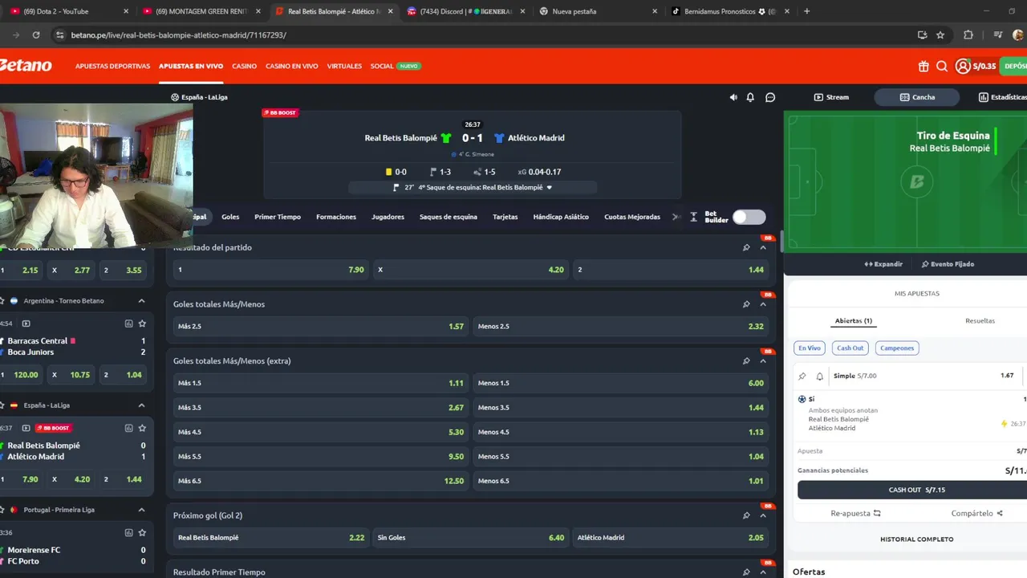Open stats icon for Moreirense FC match
Screen dimensions: 1027x578
coord(128,532)
